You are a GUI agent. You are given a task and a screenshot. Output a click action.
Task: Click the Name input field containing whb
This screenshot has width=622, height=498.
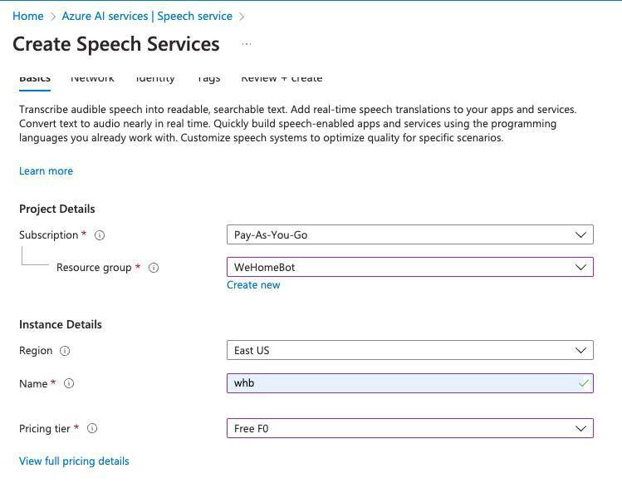(x=399, y=383)
